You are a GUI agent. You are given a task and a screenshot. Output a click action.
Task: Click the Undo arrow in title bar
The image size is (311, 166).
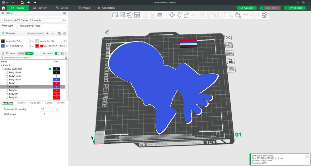coord(29,2)
